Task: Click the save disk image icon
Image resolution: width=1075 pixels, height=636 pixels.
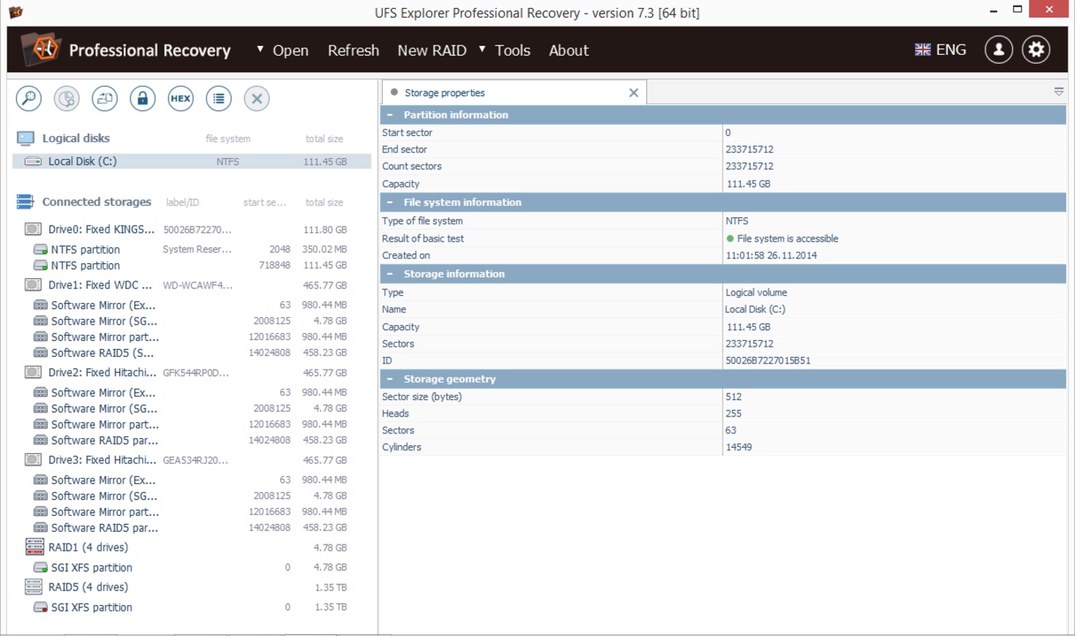Action: [104, 99]
